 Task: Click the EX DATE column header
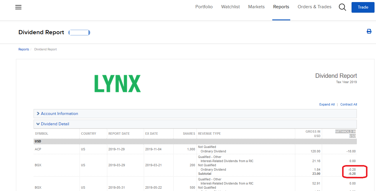(x=151, y=134)
